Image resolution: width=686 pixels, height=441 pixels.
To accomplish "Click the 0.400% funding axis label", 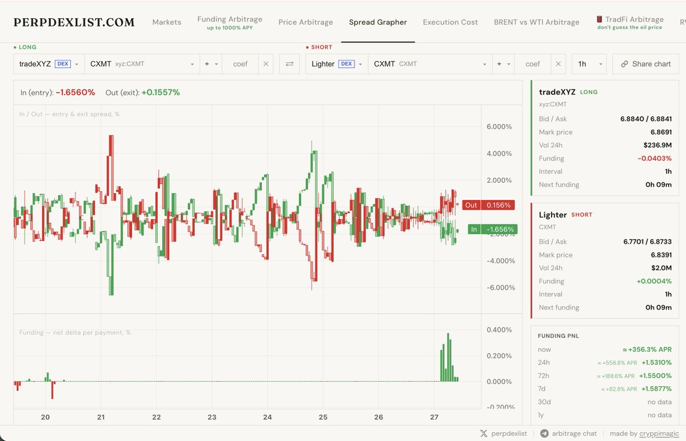I will (499, 330).
